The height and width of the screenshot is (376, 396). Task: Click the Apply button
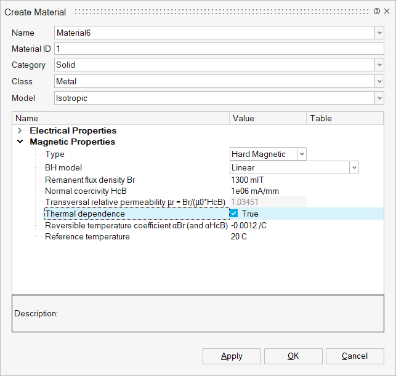(x=232, y=356)
